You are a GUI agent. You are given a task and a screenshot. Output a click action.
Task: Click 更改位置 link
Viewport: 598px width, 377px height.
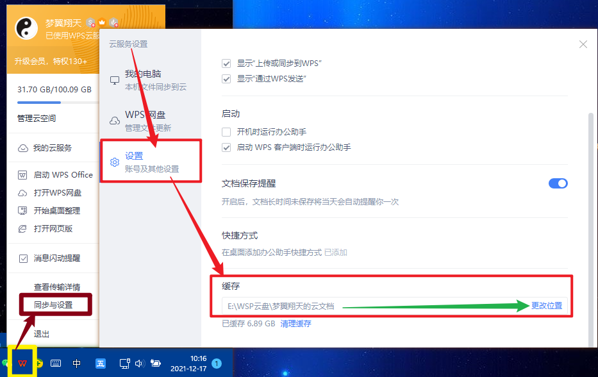coord(547,306)
